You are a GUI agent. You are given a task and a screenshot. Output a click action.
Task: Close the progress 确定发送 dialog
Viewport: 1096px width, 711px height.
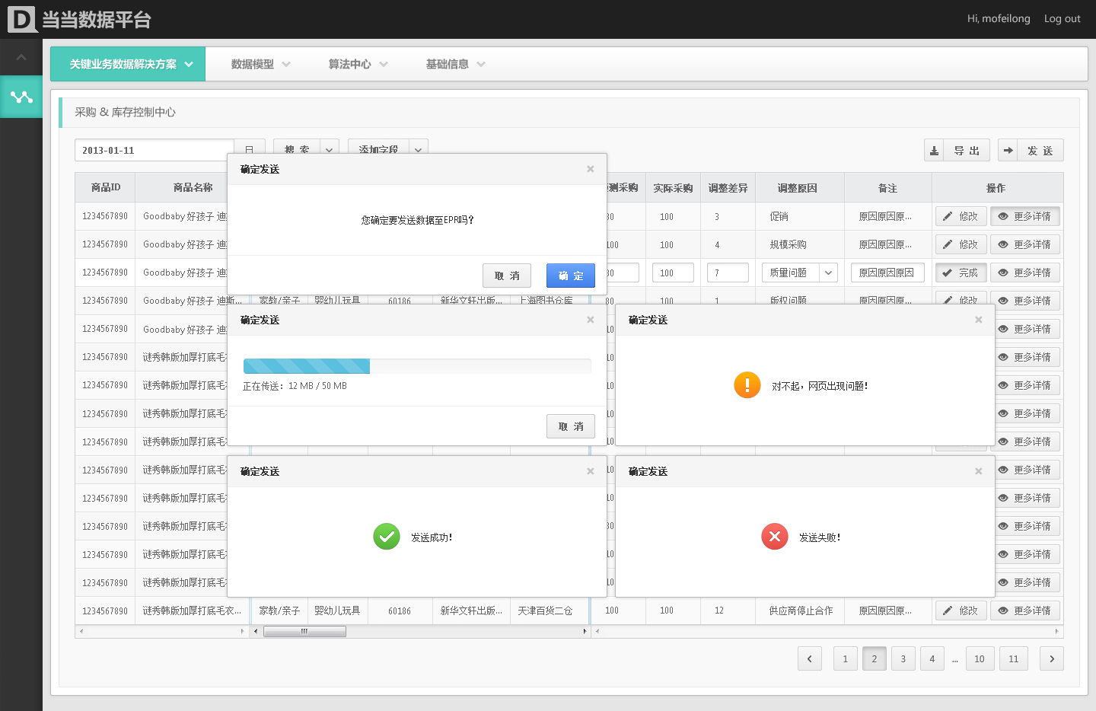590,320
